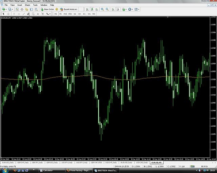Open the File menu
217x173 pixels.
[6, 5]
